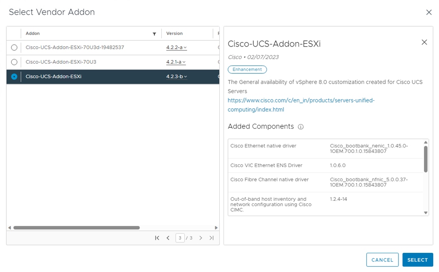Screen dimensions: 439x272
Task: Open the cisco.com servers link
Action: pyautogui.click(x=301, y=105)
